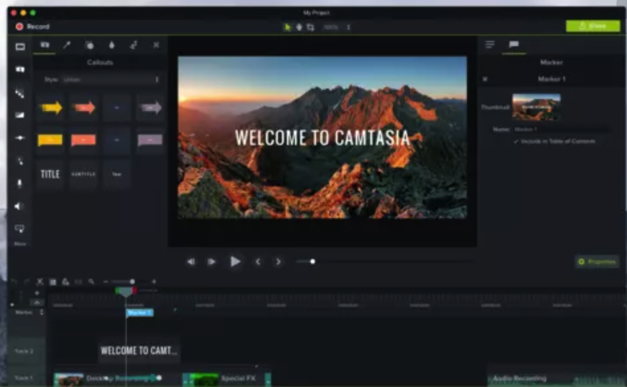Play the video preview
Viewport: 627px width, 387px height.
point(235,262)
